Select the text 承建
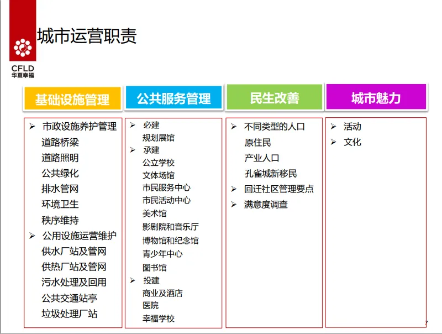Viewport: 442px width, 334px height. 151,150
